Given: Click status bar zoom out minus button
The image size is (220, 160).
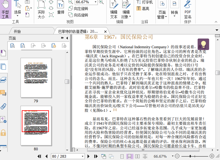Looking at the screenshot, I should [177, 156].
